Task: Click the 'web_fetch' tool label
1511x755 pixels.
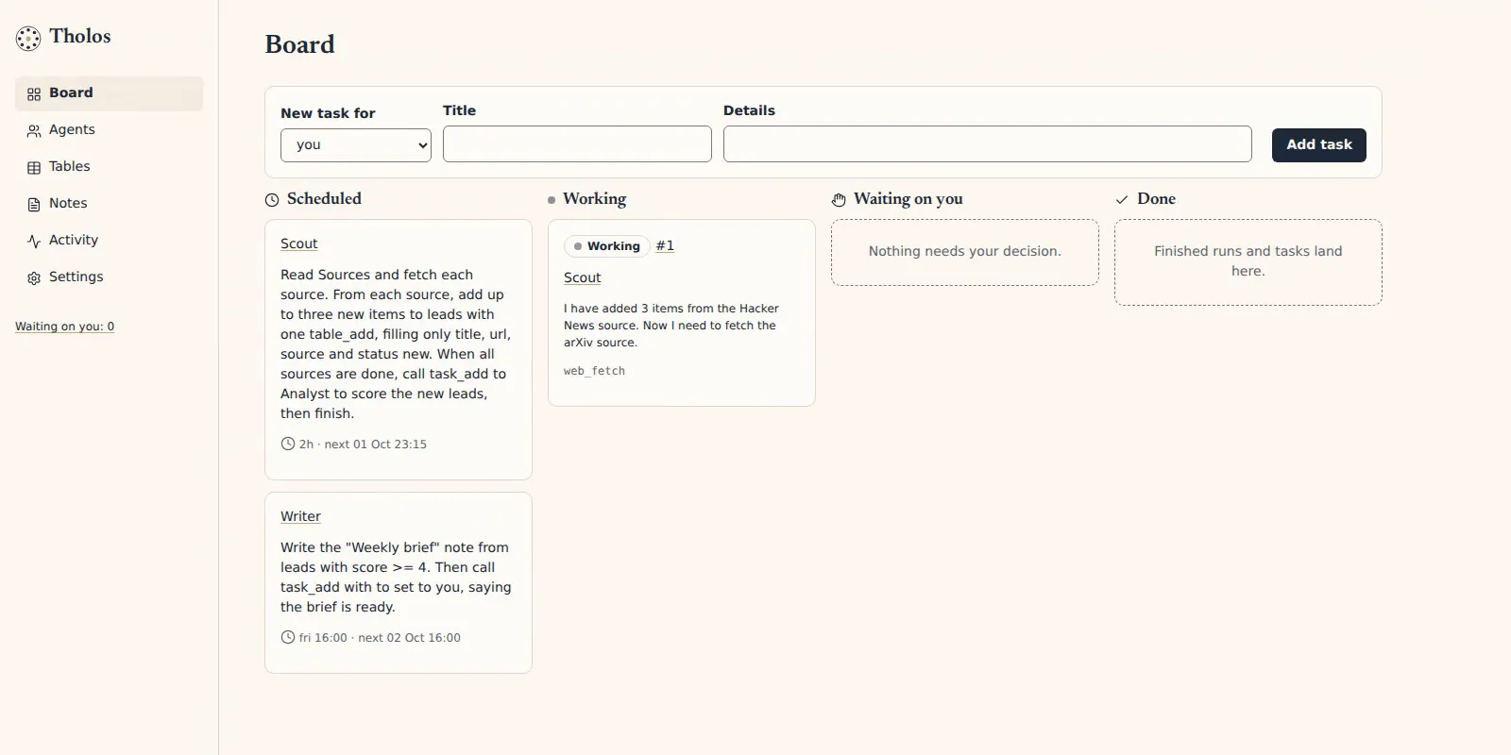Action: [x=594, y=371]
